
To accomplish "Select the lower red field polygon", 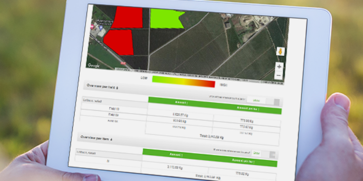I will (x=119, y=42).
